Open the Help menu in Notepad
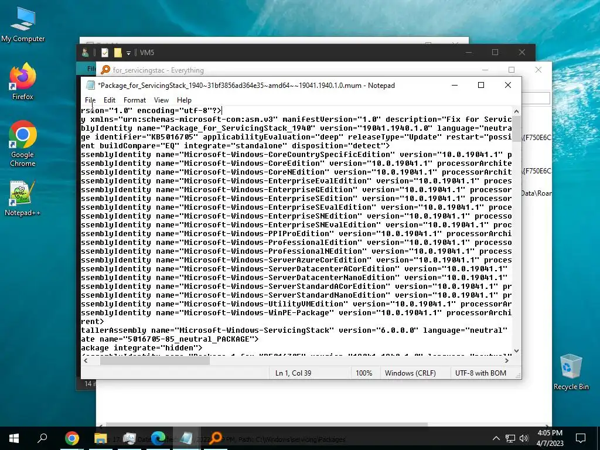The height and width of the screenshot is (450, 600). click(x=184, y=100)
